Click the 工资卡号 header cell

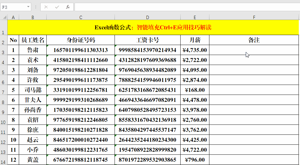[x=148, y=40]
